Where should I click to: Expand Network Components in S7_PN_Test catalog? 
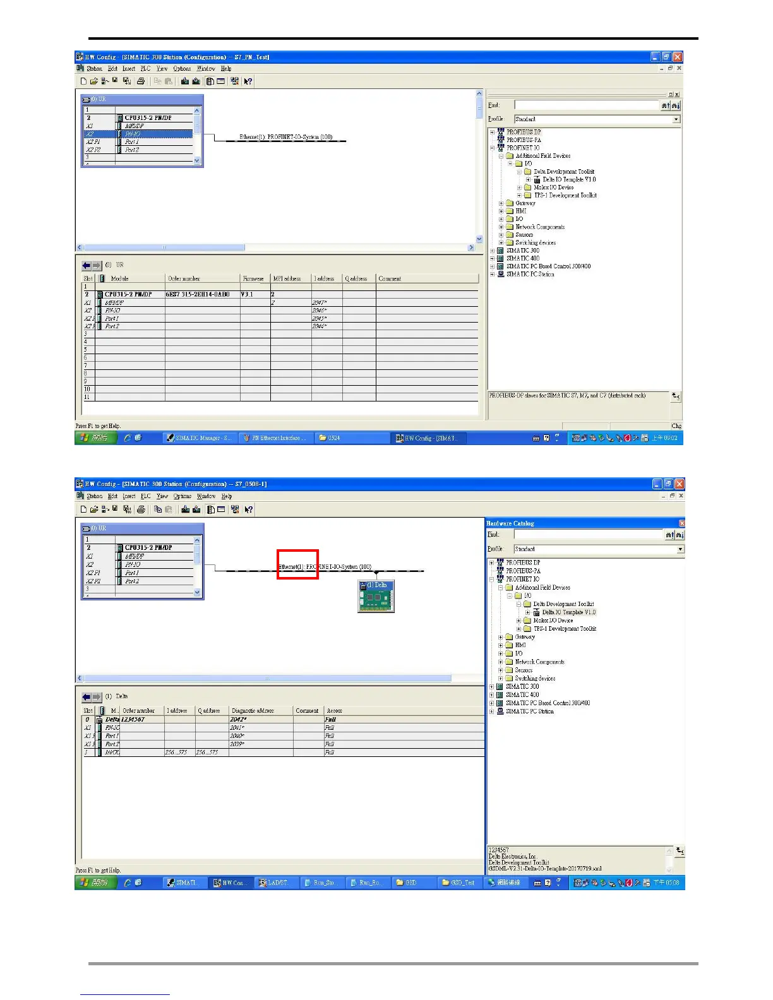[501, 227]
